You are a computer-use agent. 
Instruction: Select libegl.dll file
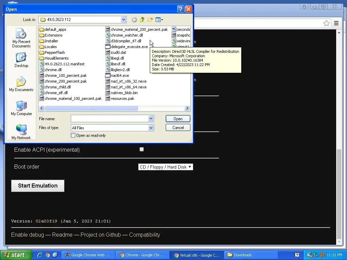[x=115, y=58]
